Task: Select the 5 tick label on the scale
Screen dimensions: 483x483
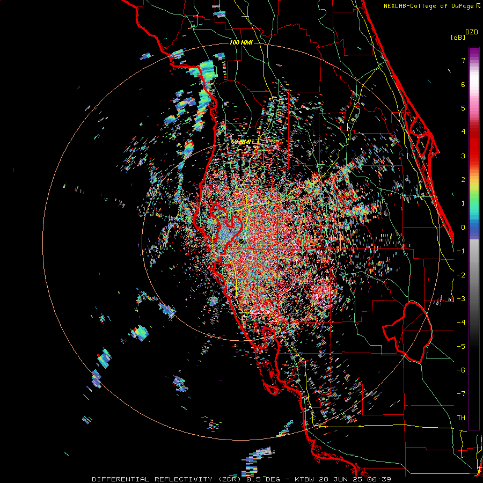Action: (463, 108)
